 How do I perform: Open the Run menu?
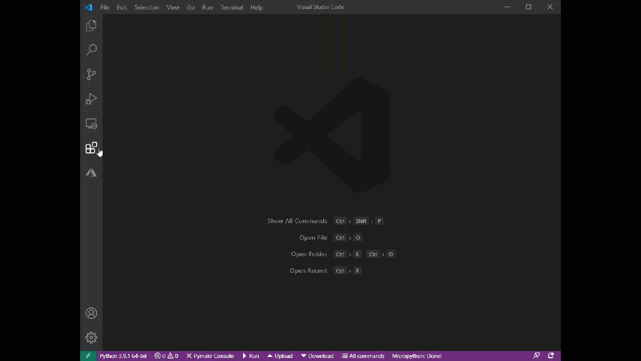click(x=207, y=8)
